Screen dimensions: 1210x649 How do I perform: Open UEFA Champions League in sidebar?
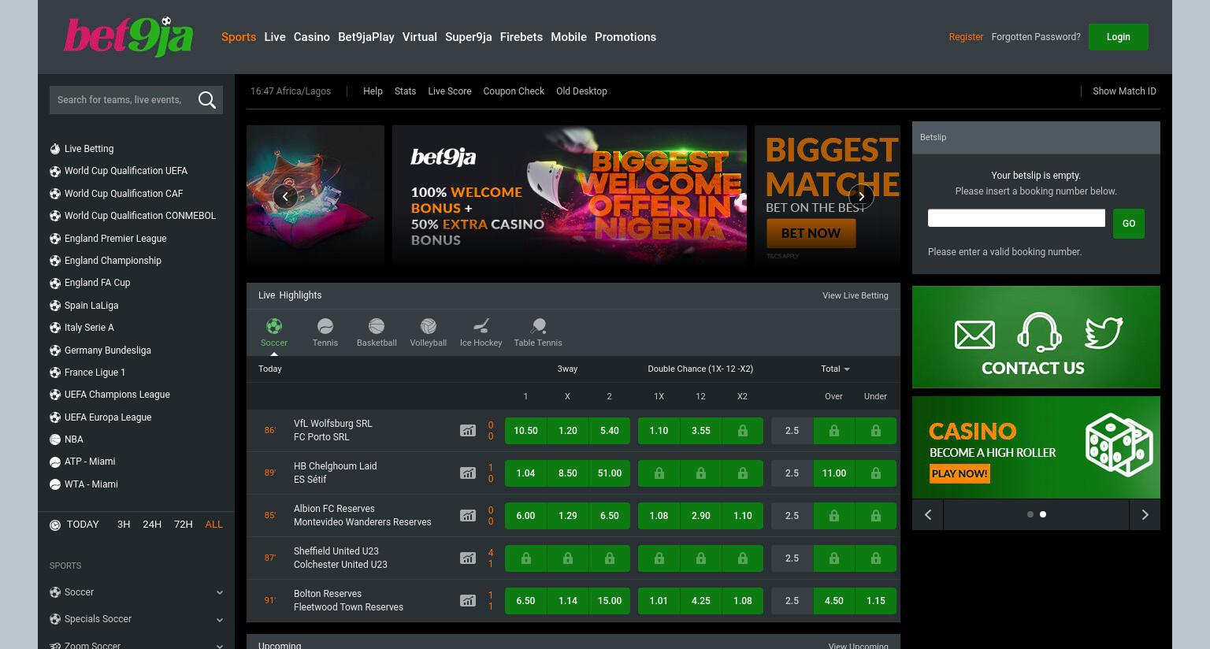117,395
